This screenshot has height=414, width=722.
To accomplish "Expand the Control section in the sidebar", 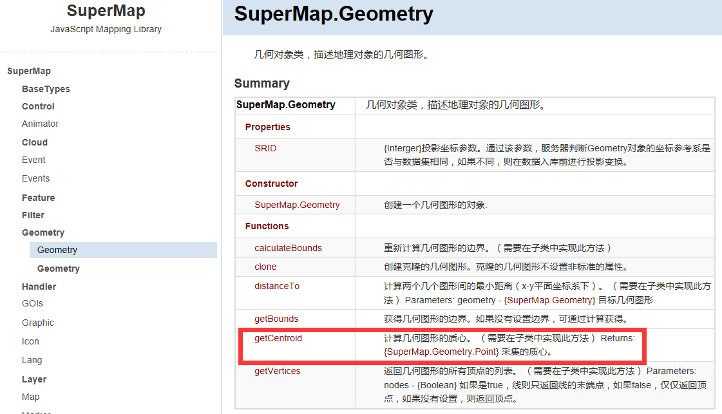I will coord(38,106).
